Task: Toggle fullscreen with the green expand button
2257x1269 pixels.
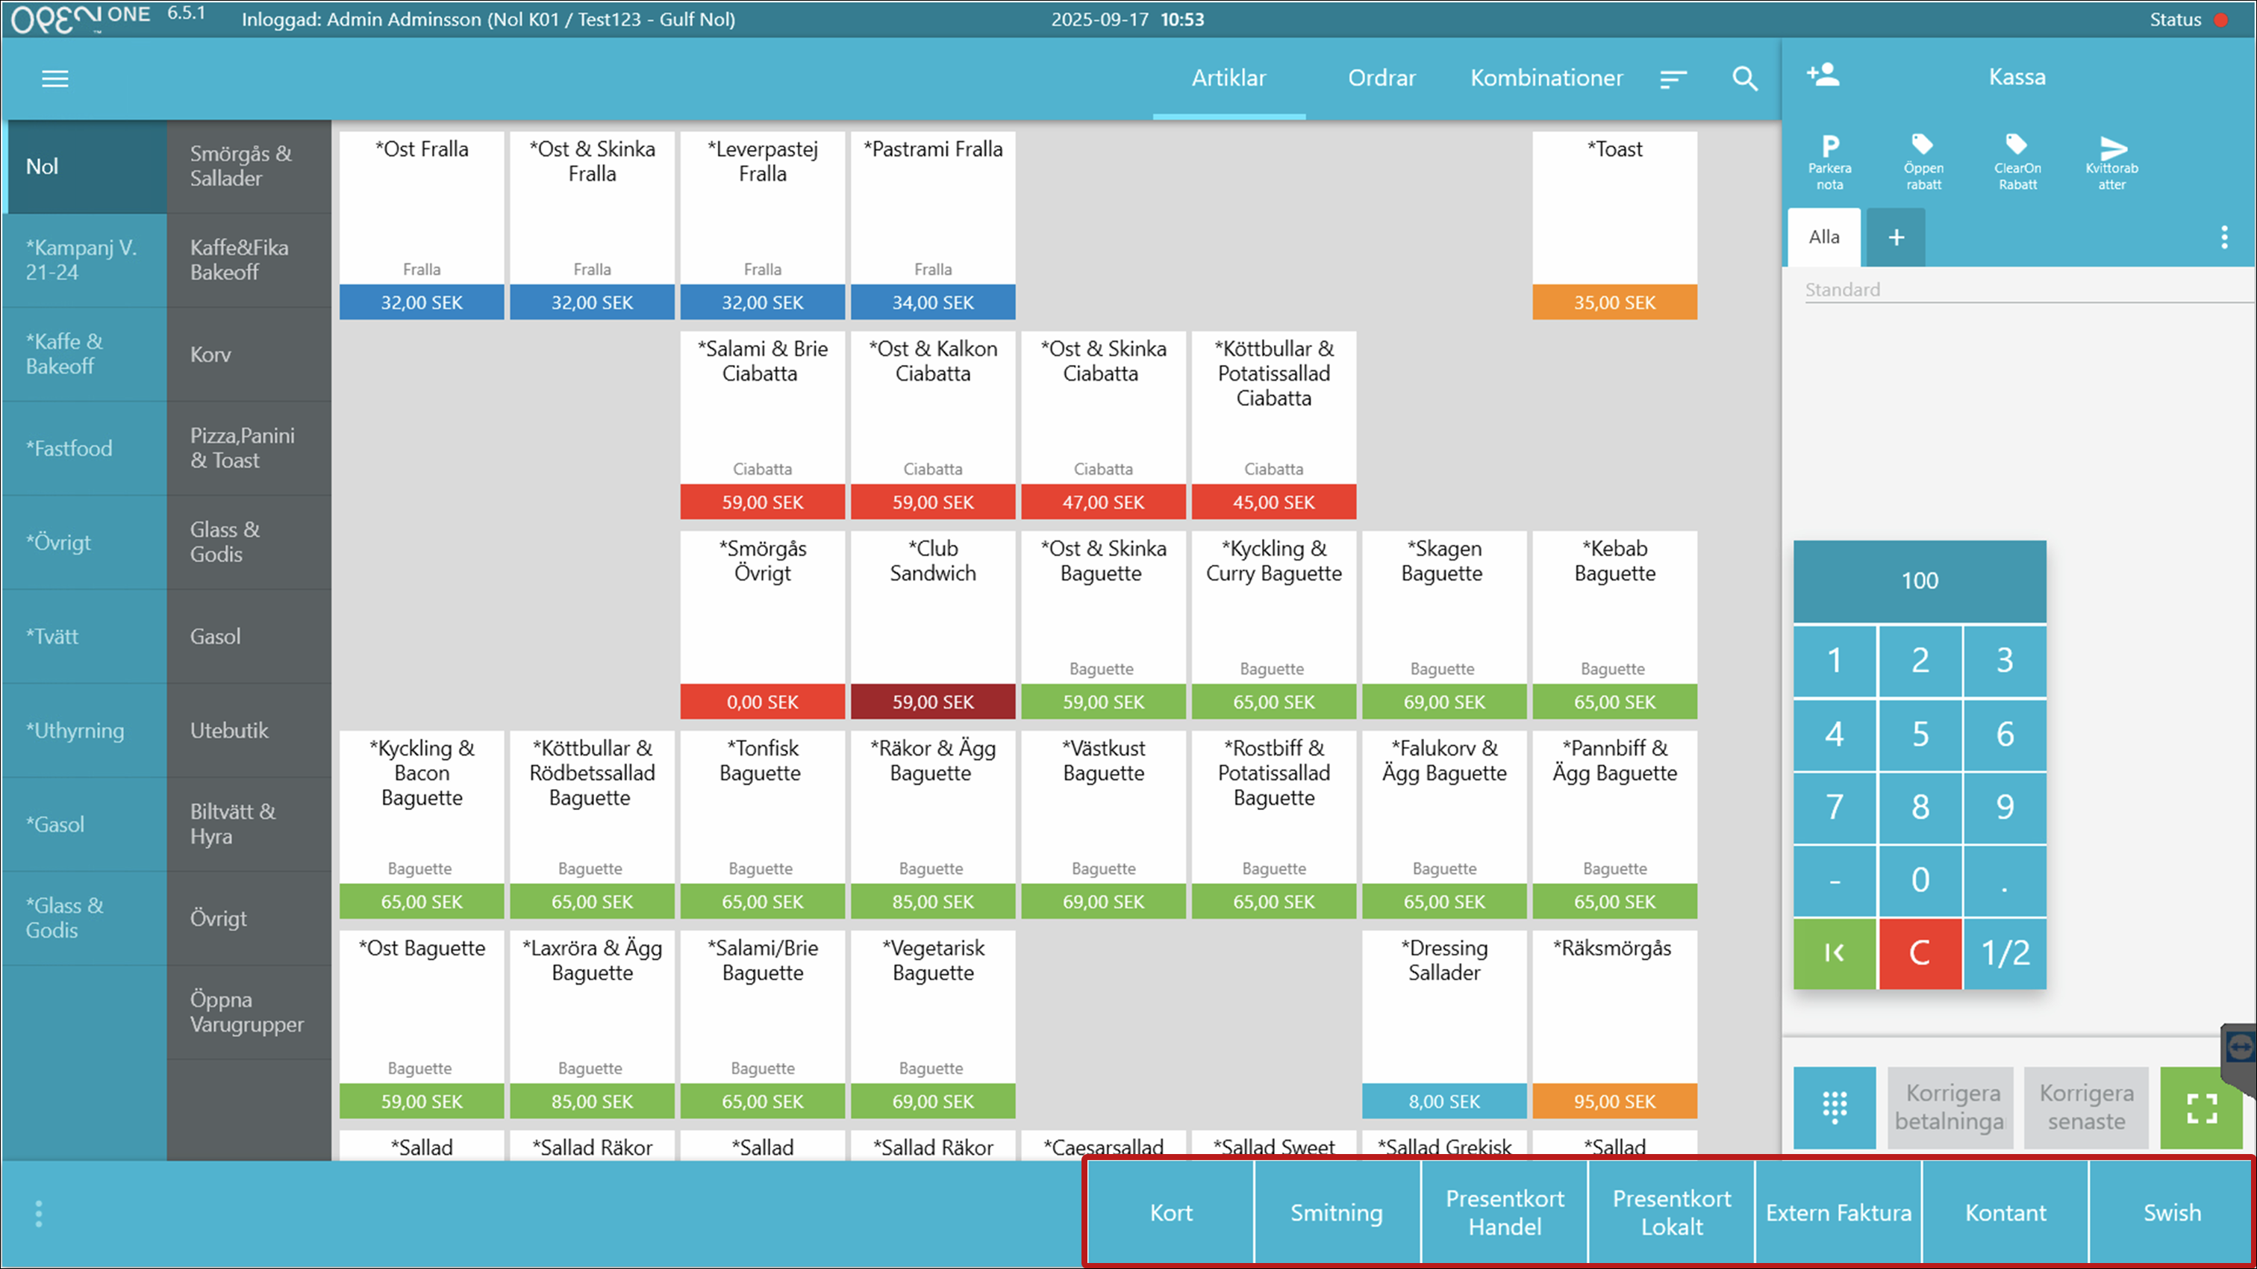Action: [x=2201, y=1108]
